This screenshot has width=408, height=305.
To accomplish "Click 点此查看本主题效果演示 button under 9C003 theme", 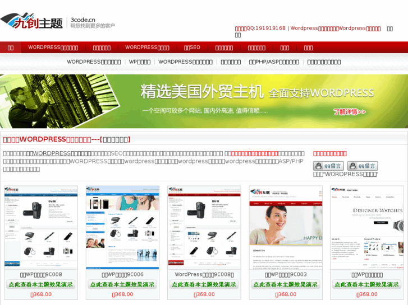I will (x=286, y=284).
